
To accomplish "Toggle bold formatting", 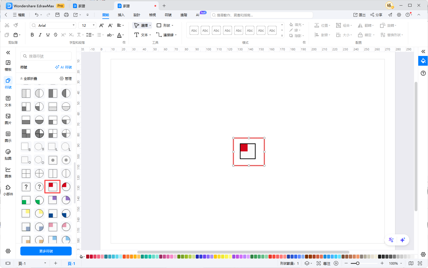I will point(32,35).
